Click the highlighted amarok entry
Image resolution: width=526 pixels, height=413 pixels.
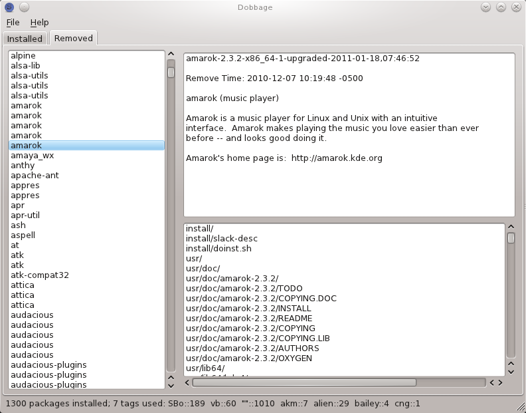tap(86, 145)
